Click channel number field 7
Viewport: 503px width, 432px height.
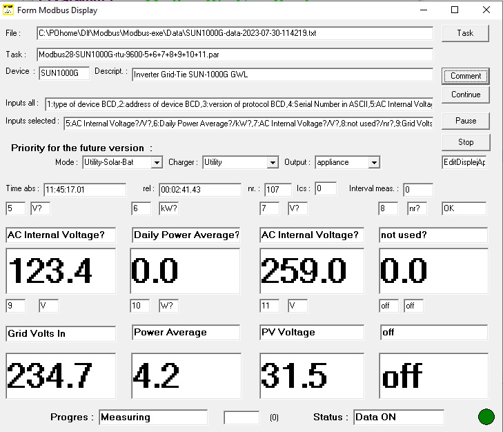coord(270,208)
